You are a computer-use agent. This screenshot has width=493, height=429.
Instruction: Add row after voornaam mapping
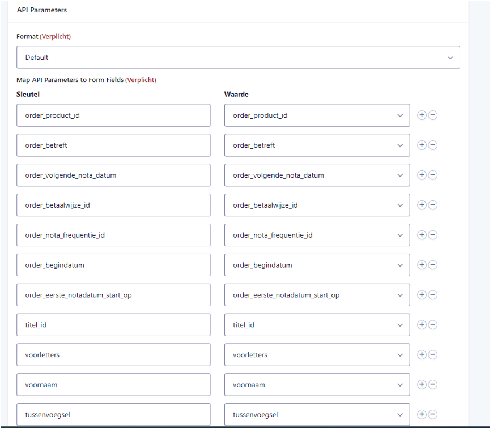point(422,385)
